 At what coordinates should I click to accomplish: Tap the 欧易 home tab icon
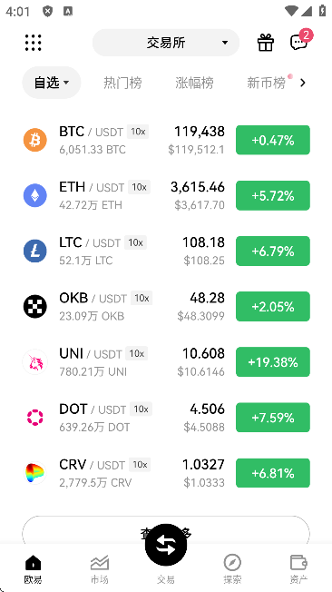click(x=34, y=563)
